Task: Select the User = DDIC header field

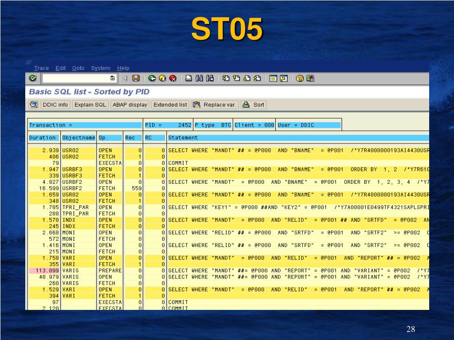Action: 309,125
